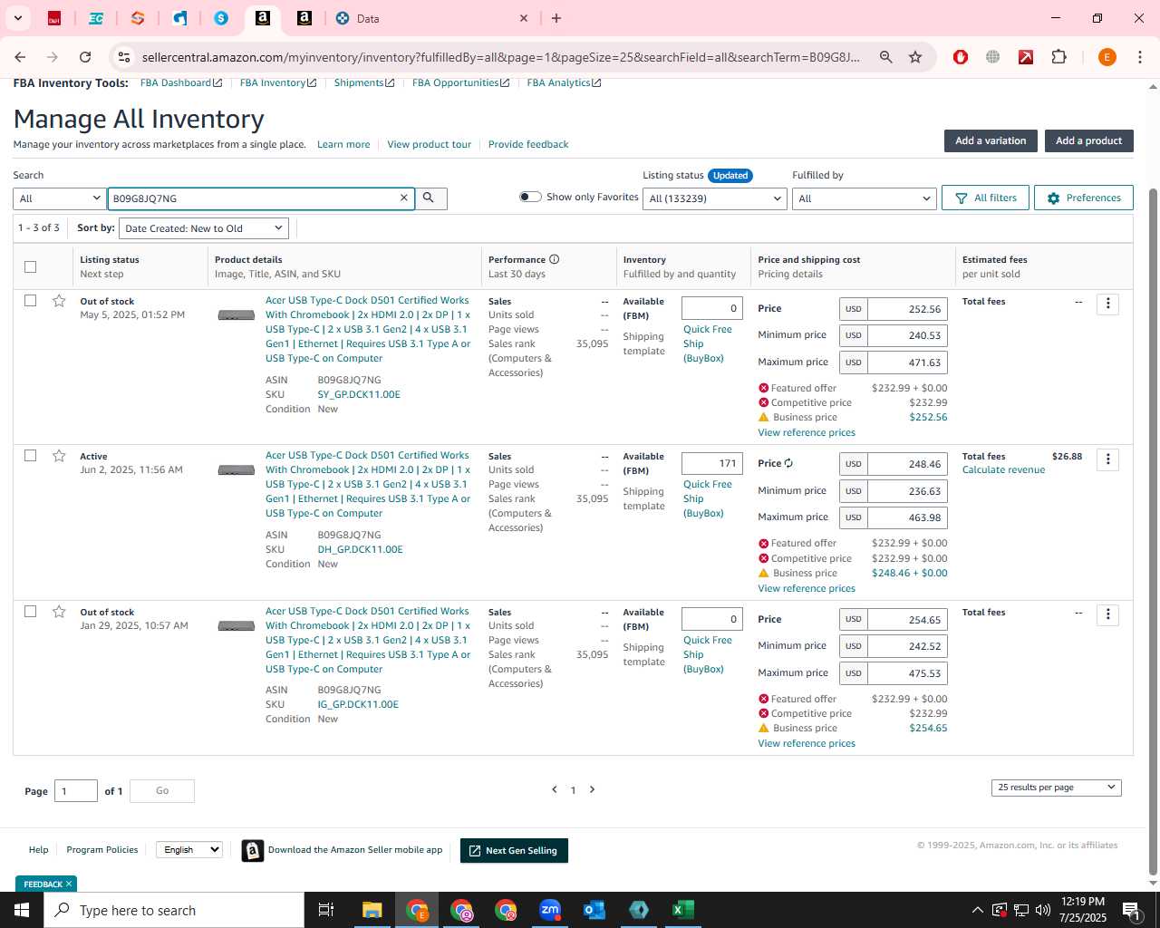Go to the previous results page arrow
1160x928 pixels.
tap(555, 789)
